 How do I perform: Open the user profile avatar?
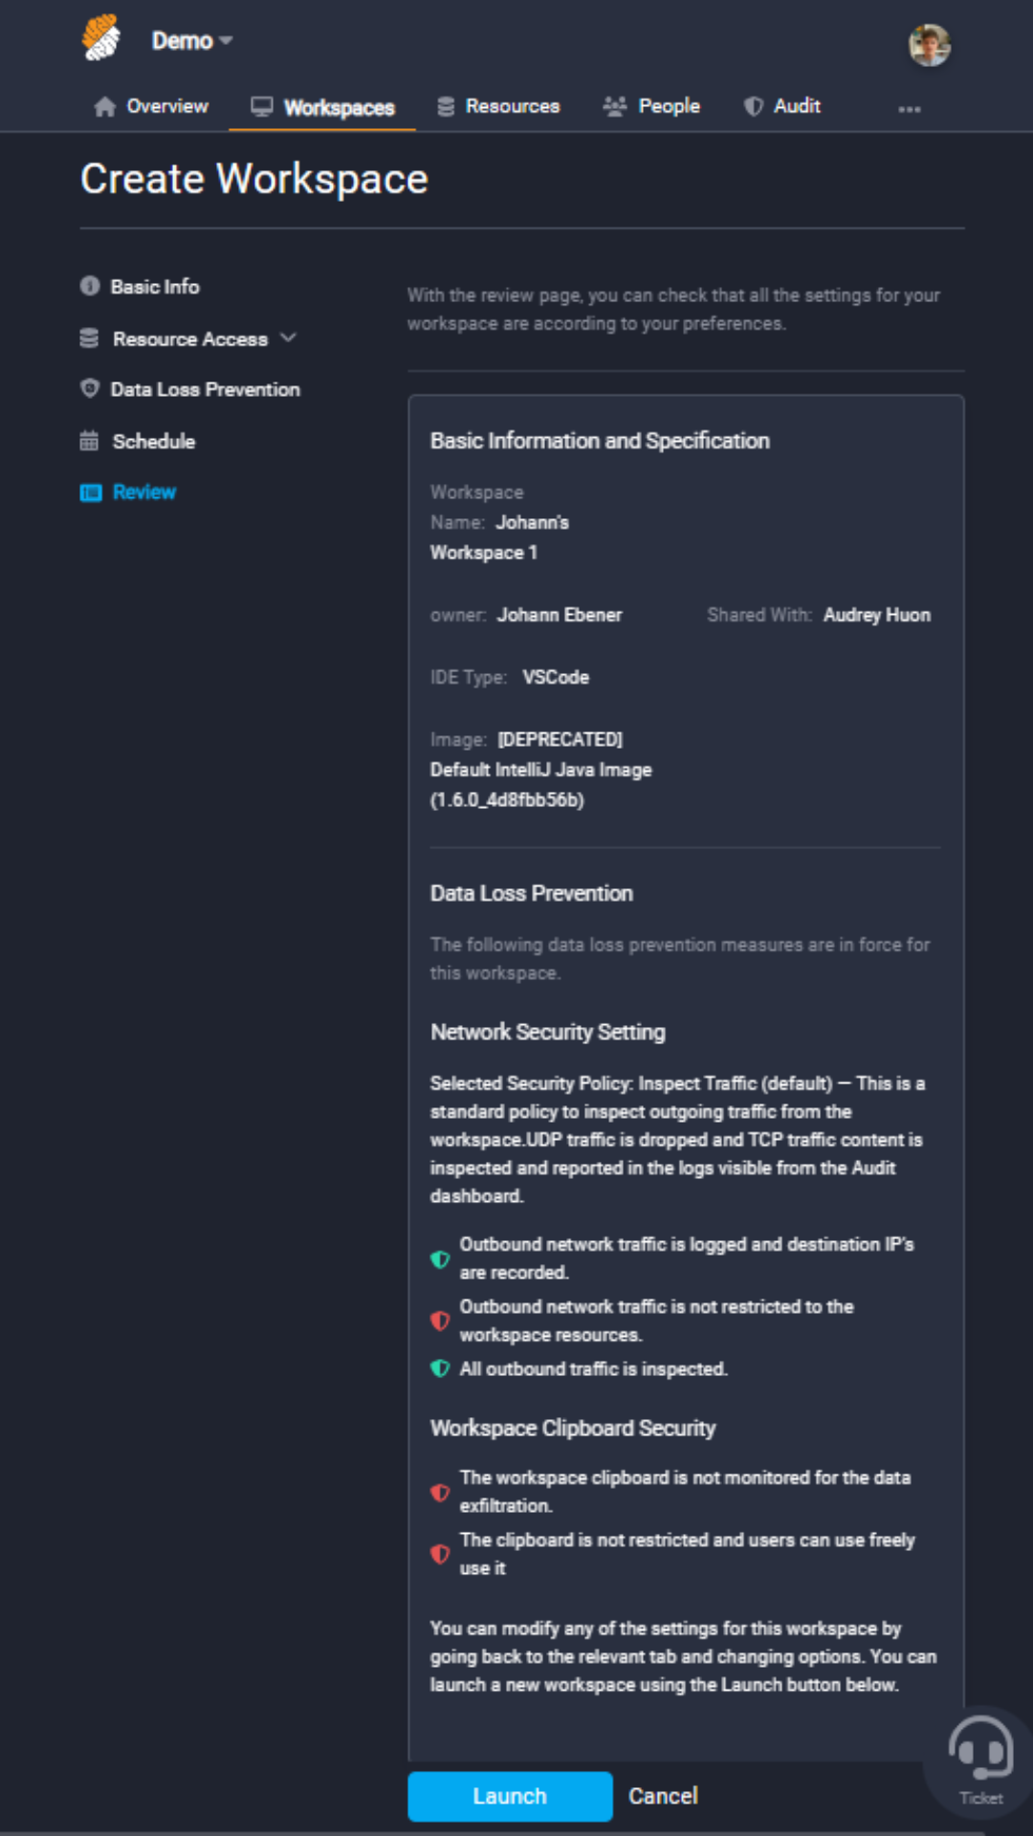tap(929, 45)
